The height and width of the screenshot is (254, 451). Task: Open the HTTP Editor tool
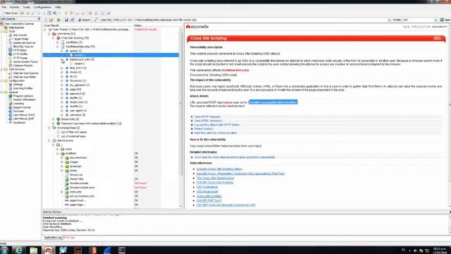[20, 50]
